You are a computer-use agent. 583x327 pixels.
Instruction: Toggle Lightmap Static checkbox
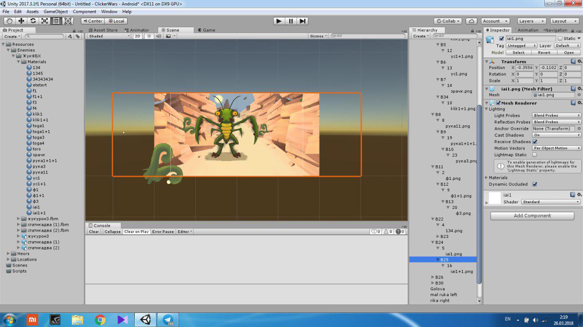(535, 155)
